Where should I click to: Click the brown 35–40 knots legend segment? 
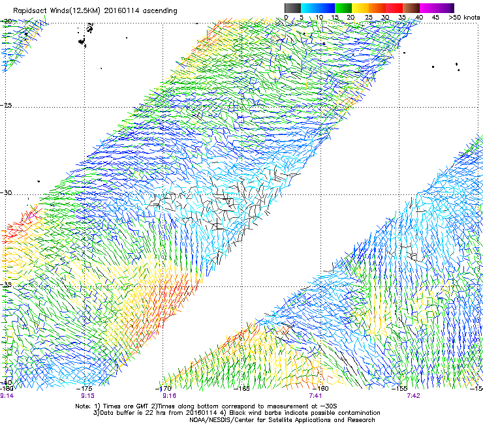click(x=411, y=8)
